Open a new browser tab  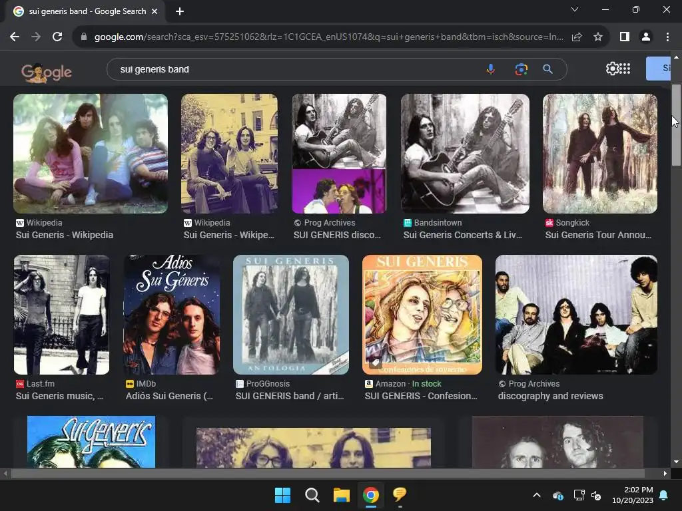[180, 11]
